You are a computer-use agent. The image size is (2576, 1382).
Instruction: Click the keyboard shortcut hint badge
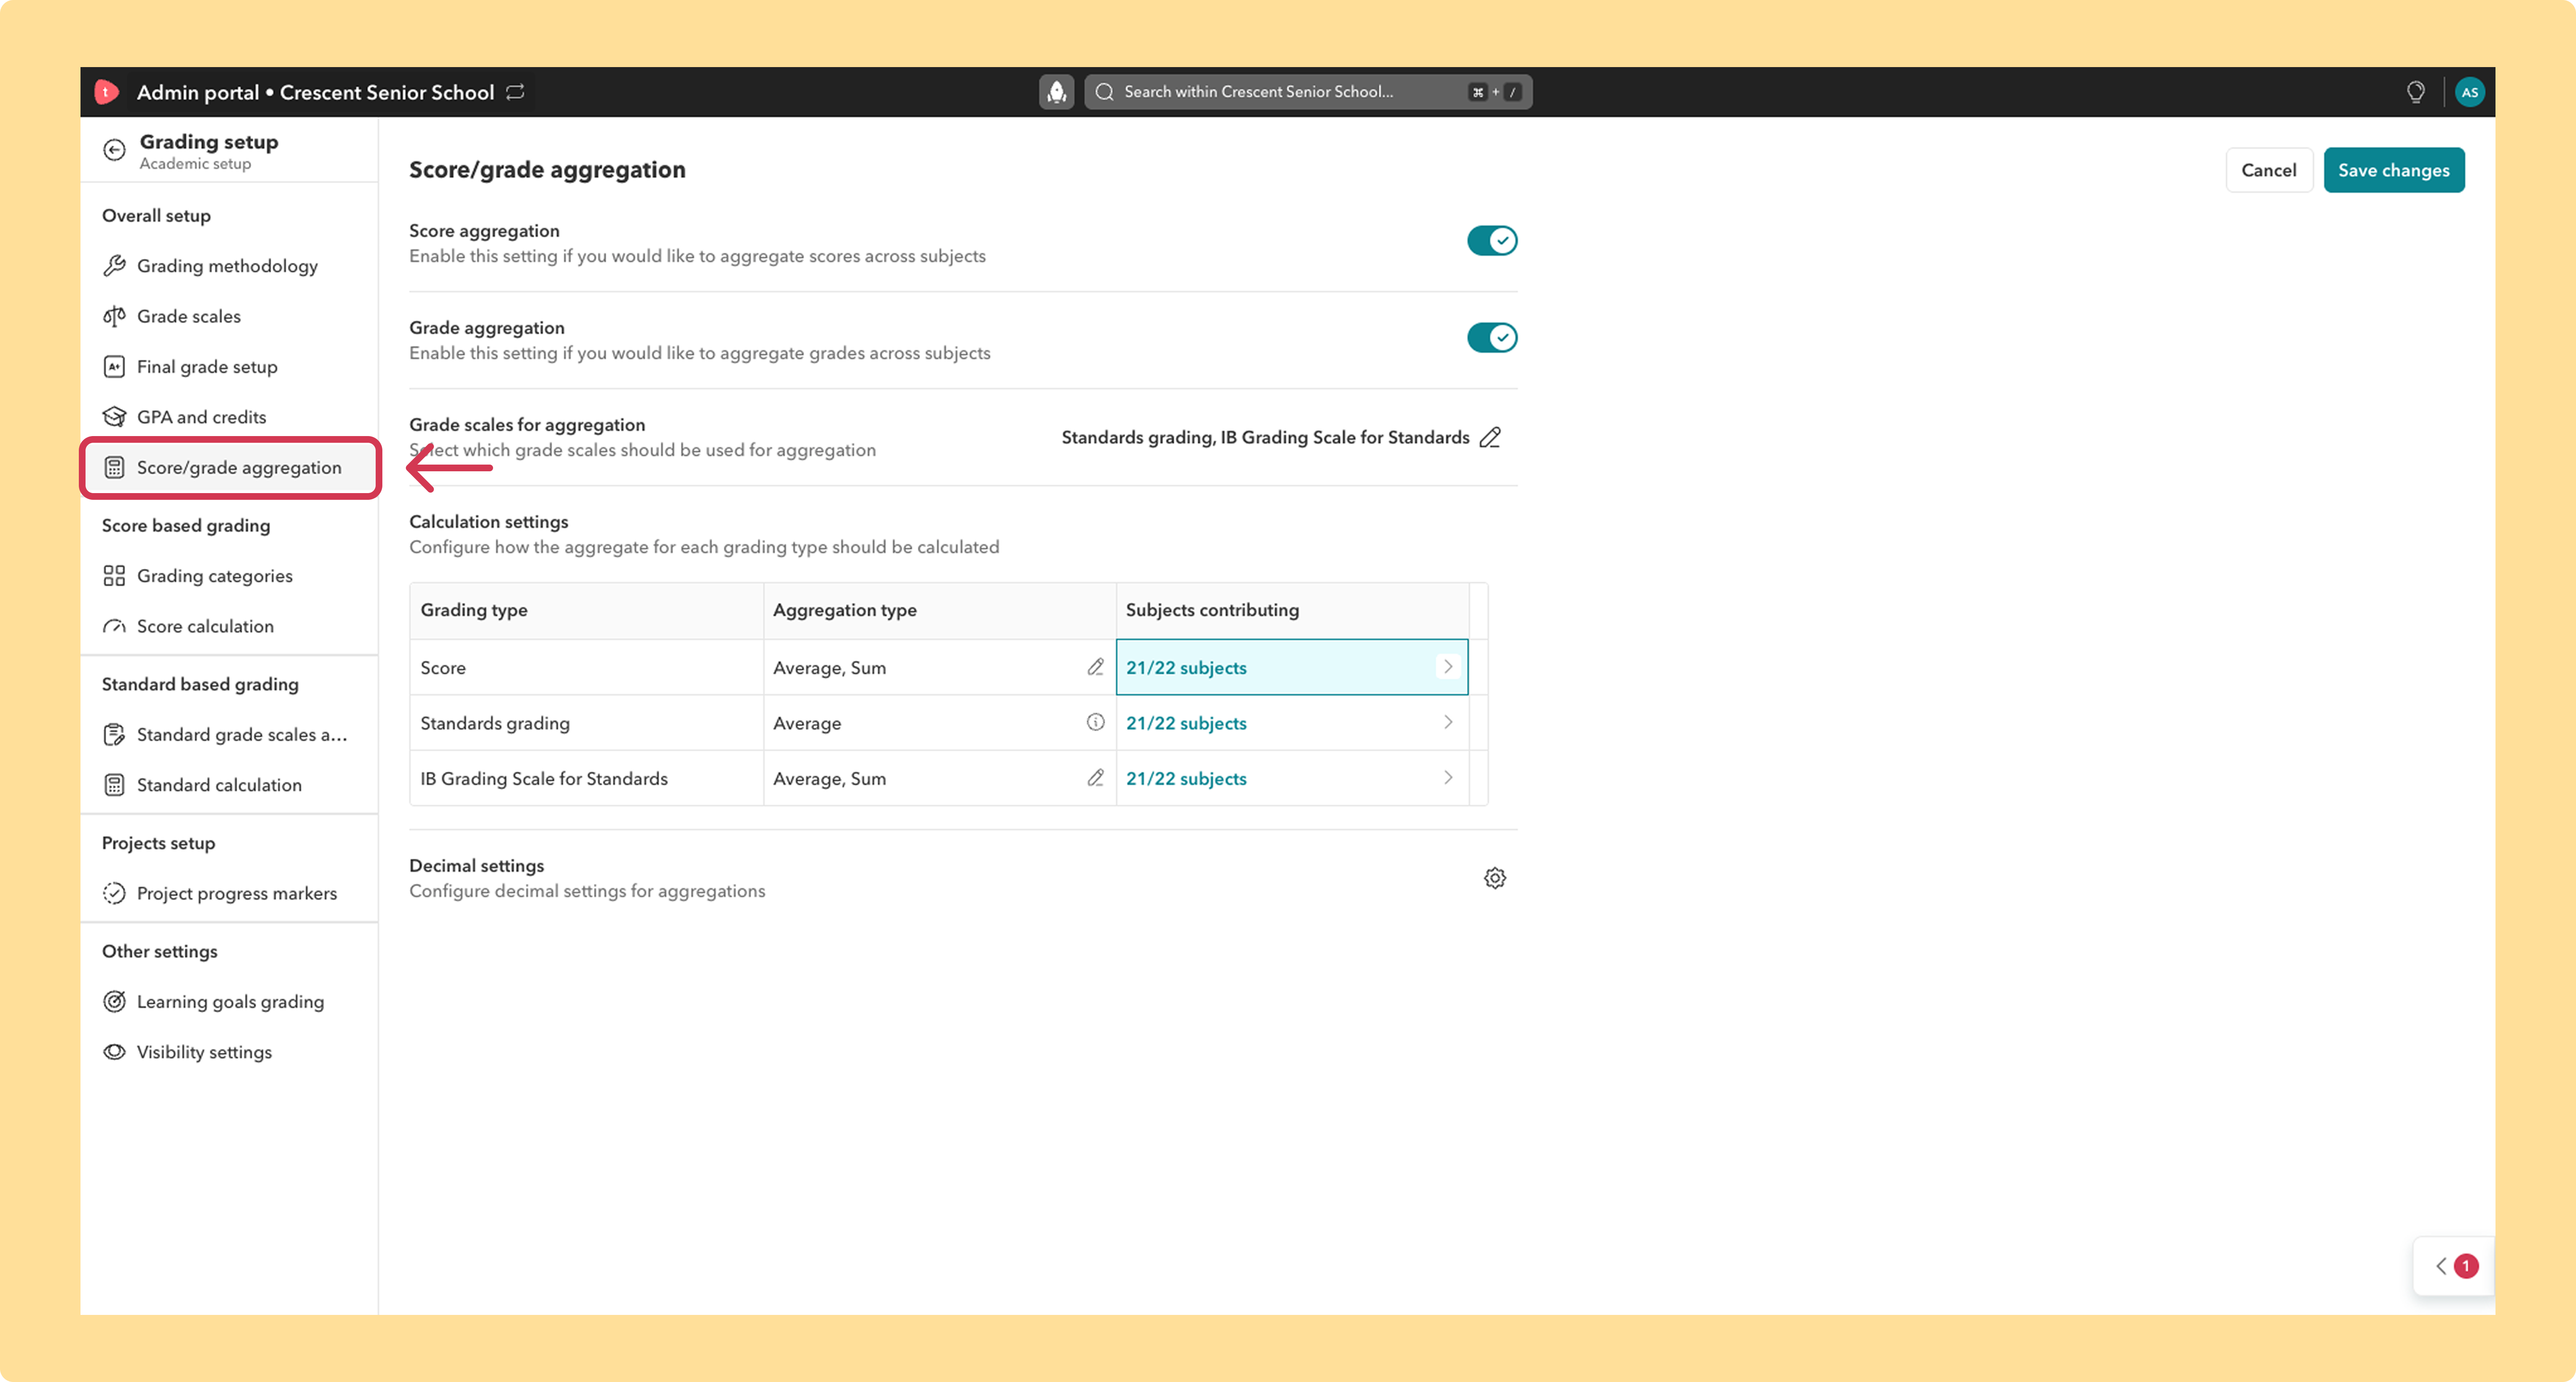(1495, 92)
